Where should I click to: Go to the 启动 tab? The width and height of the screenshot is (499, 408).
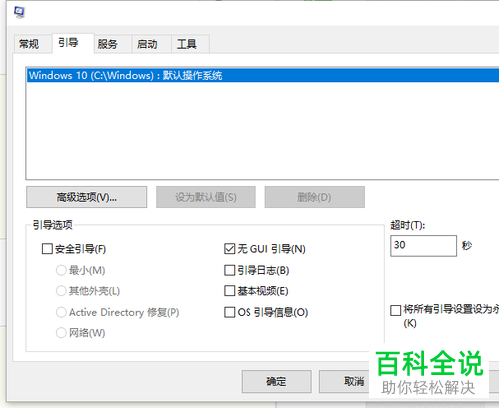[151, 44]
